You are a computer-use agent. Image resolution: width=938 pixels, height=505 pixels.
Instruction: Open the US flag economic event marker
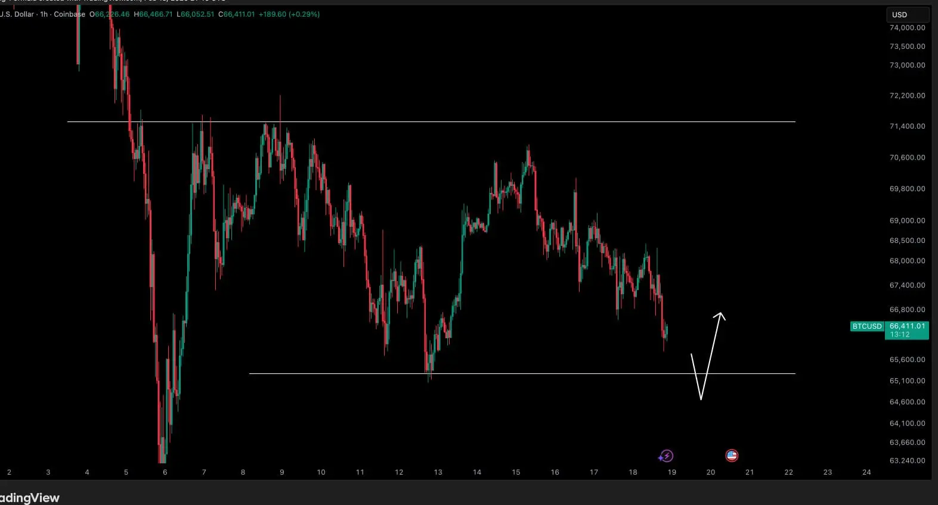pyautogui.click(x=732, y=456)
